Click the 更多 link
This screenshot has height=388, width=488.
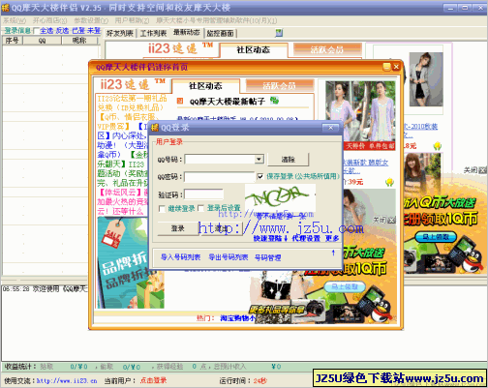point(332,238)
